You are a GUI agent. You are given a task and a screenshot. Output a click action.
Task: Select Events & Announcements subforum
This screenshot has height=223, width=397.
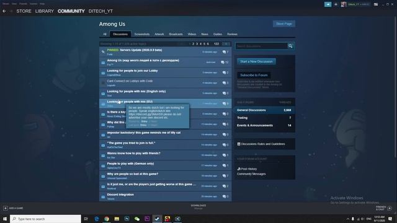pos(264,125)
